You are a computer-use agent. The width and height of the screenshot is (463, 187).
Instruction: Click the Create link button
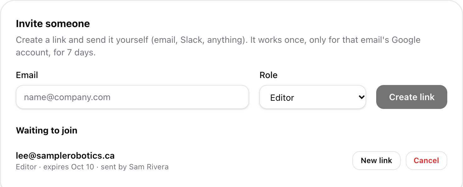point(412,97)
